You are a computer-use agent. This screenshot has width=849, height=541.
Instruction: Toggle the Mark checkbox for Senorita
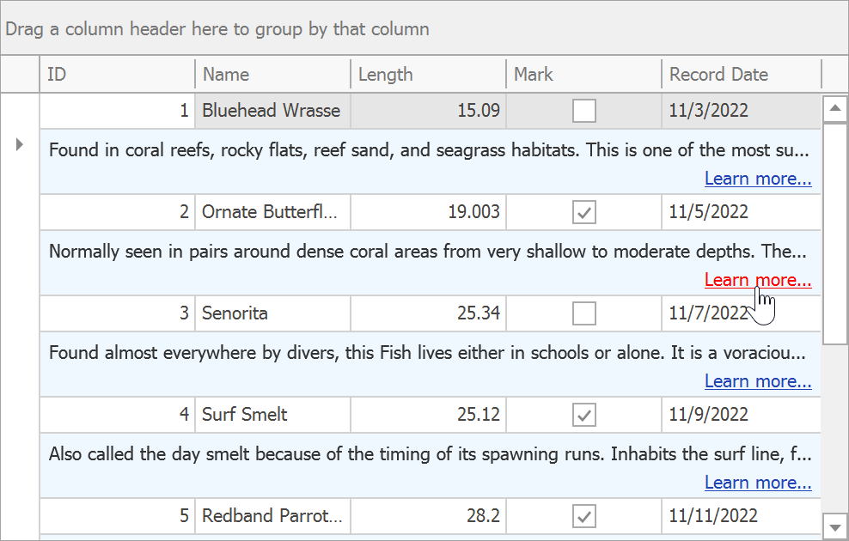point(584,313)
